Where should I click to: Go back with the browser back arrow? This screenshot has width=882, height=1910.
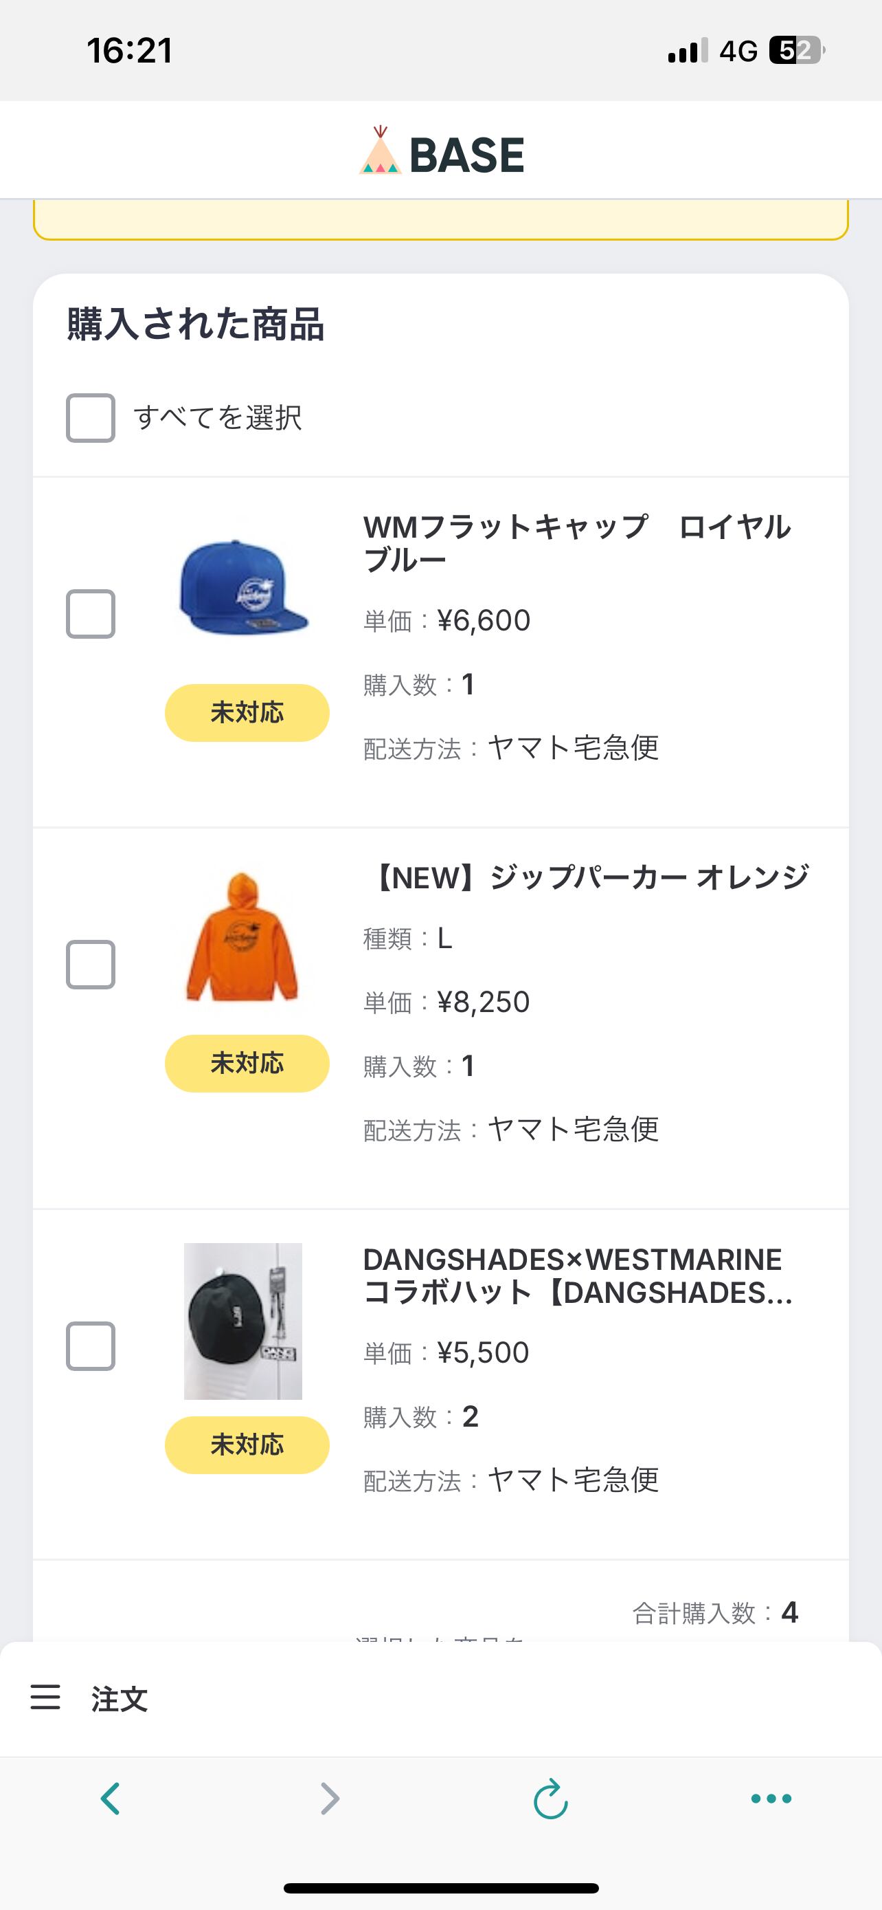click(x=111, y=1798)
